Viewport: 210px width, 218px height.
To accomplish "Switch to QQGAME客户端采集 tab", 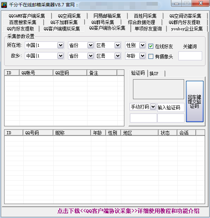I will [x=27, y=16].
